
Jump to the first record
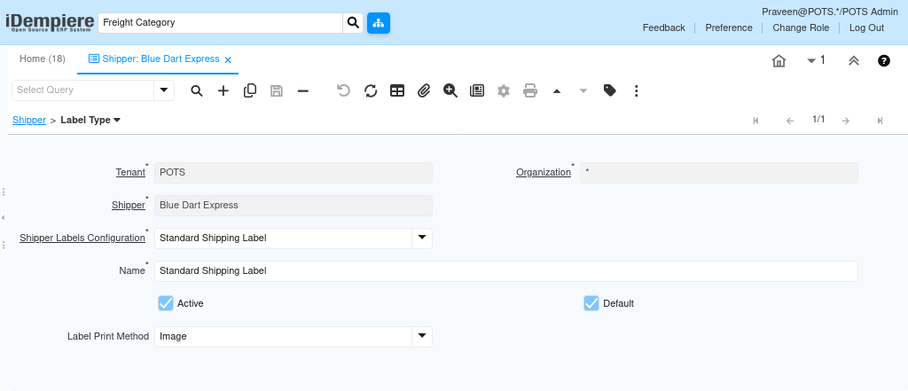pyautogui.click(x=755, y=121)
